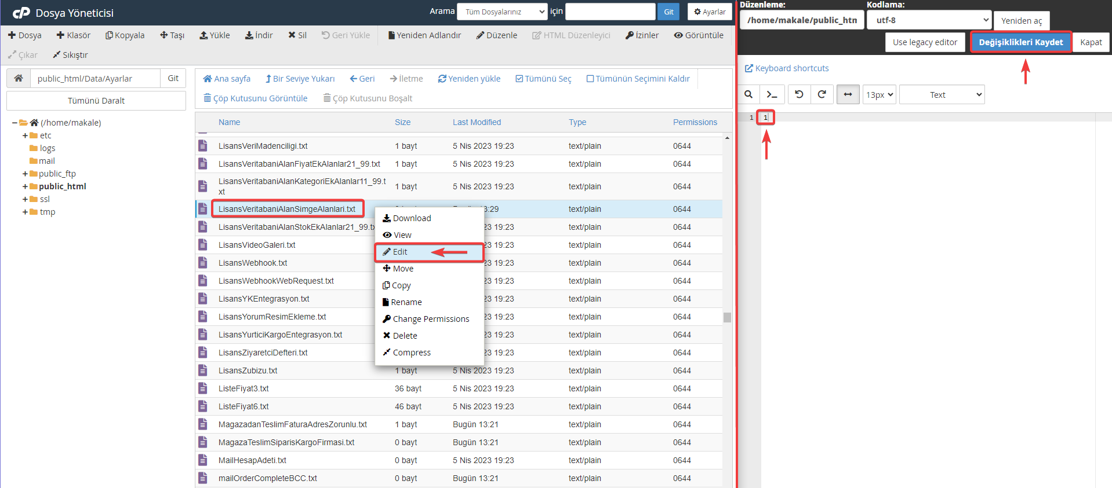
Task: Expand the tmp tree folder
Action: 25,212
